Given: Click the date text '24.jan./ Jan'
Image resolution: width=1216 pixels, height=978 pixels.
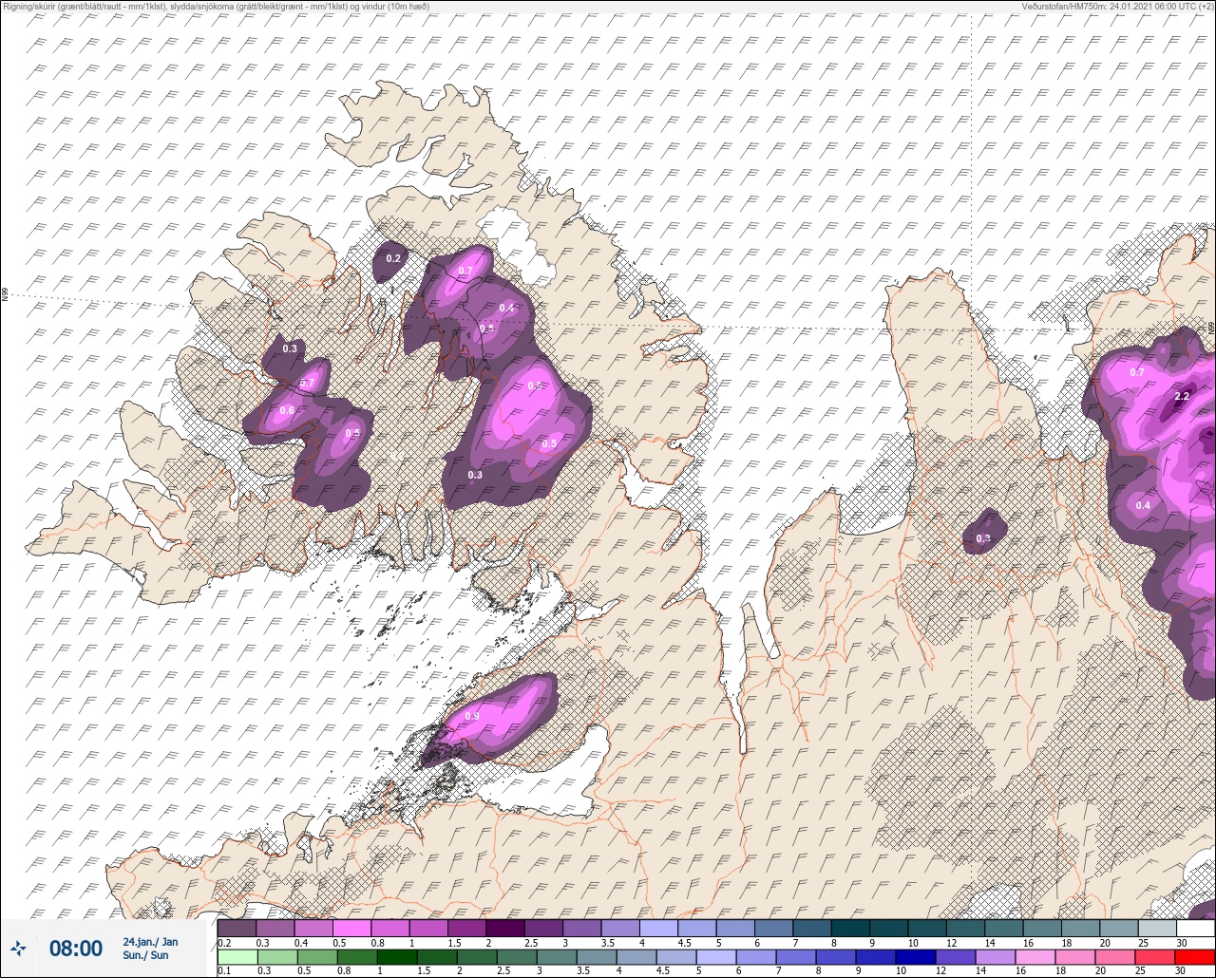Looking at the screenshot, I should coord(150,942).
